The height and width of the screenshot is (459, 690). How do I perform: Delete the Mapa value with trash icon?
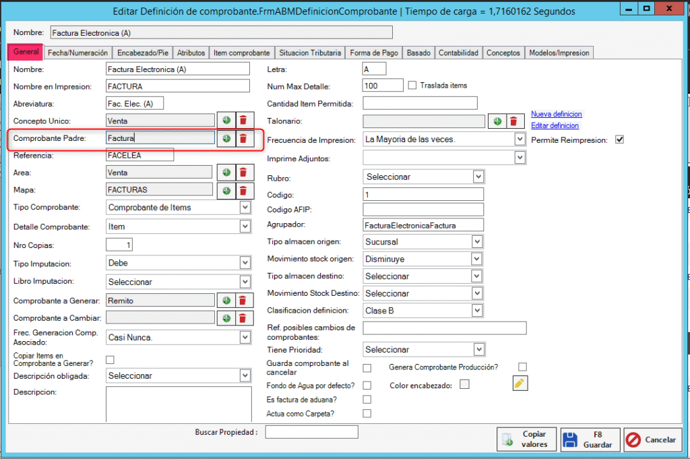coord(243,190)
